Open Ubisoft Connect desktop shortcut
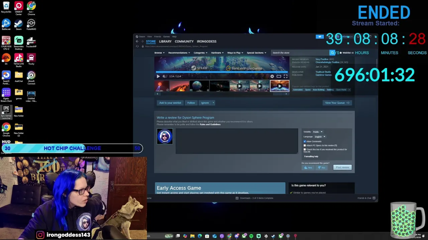Screen dimensions: 428x240 click(x=31, y=78)
